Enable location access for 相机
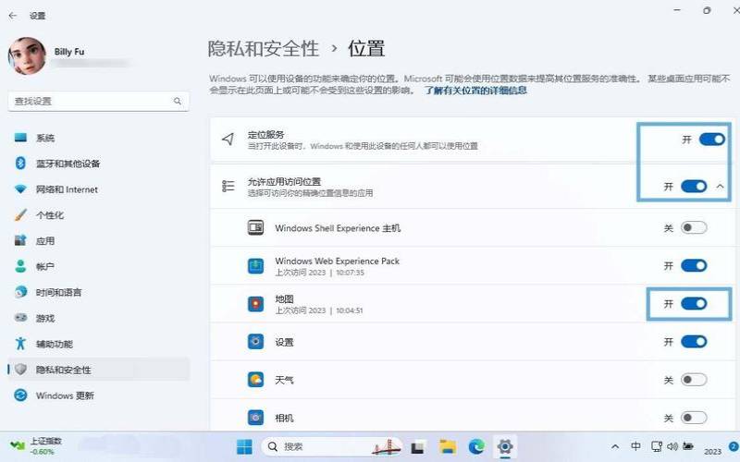Screen dimensions: 740x462 [x=694, y=418]
